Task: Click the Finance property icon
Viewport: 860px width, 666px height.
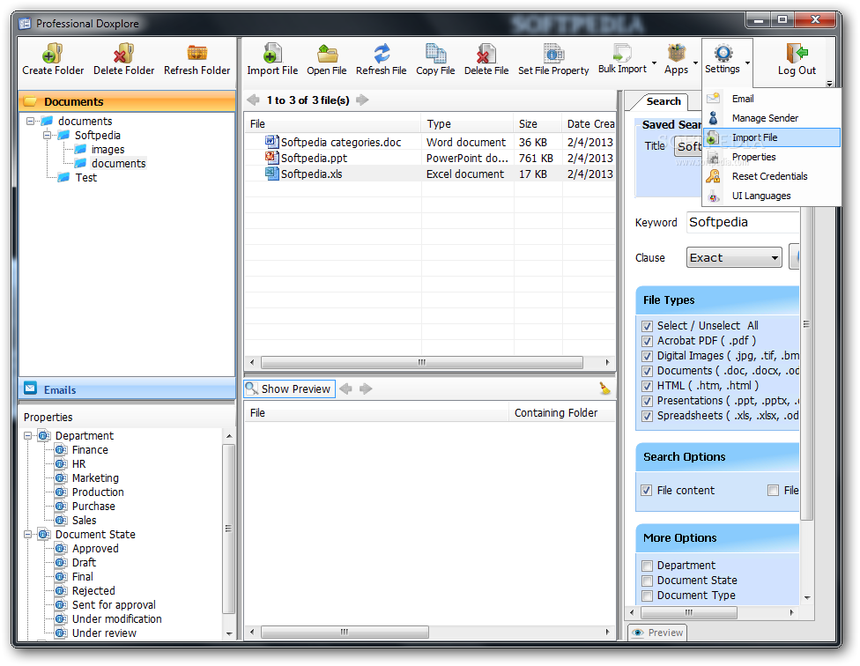Action: 62,450
